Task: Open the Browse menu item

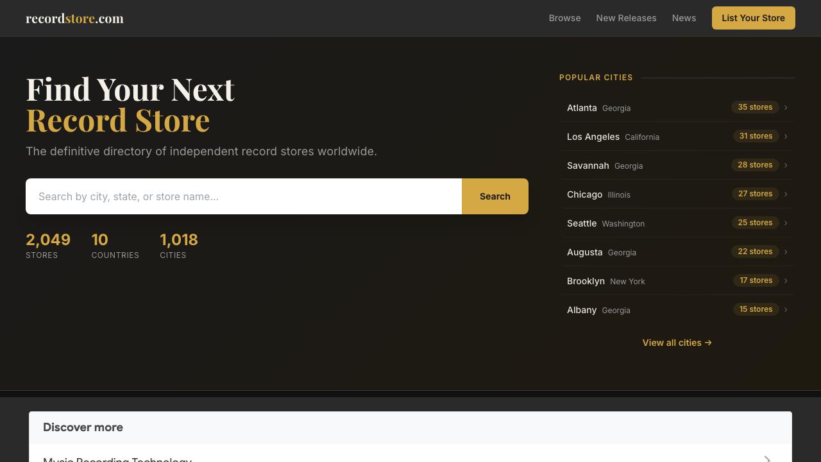Action: tap(564, 18)
